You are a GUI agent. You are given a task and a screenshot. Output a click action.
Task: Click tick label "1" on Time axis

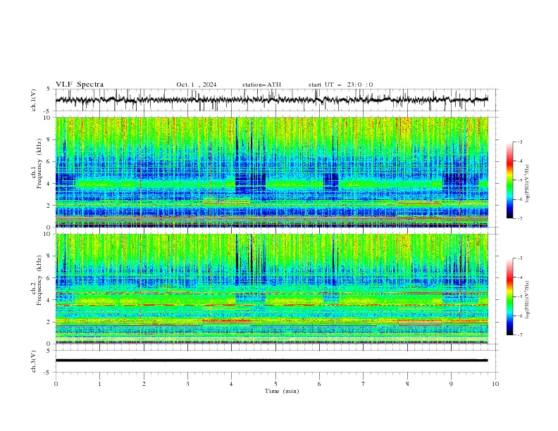coord(99,384)
